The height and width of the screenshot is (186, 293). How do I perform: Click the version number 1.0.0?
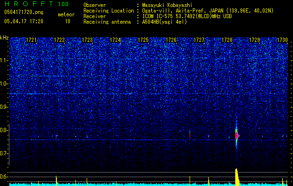63,4
